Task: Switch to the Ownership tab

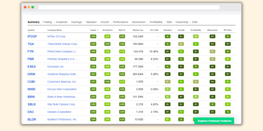Action: point(182,22)
